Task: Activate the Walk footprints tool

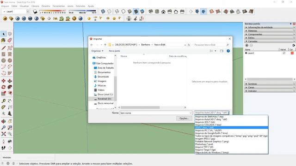Action: (4, 148)
